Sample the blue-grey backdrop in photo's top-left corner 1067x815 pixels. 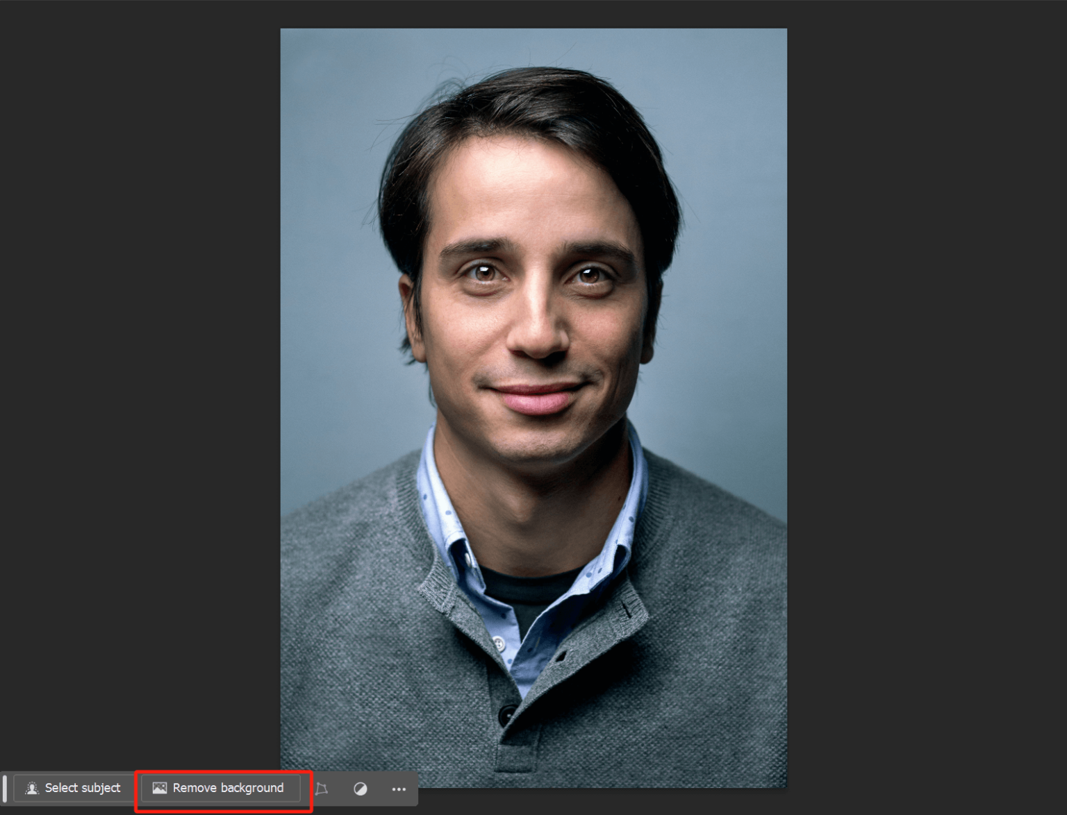click(313, 62)
